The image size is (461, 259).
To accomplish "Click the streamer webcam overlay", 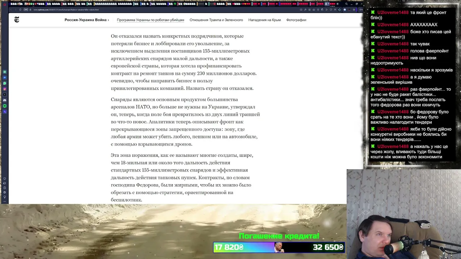I will [404, 214].
